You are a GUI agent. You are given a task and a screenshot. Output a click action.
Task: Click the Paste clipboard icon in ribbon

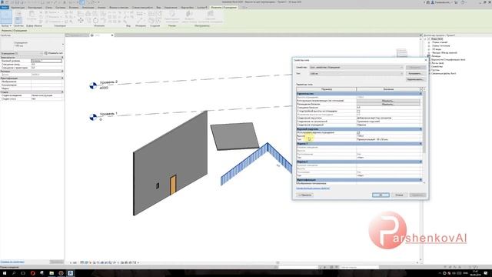[x=32, y=15]
